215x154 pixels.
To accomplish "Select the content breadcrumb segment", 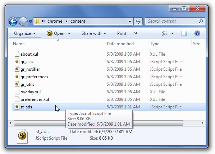I will click(78, 21).
